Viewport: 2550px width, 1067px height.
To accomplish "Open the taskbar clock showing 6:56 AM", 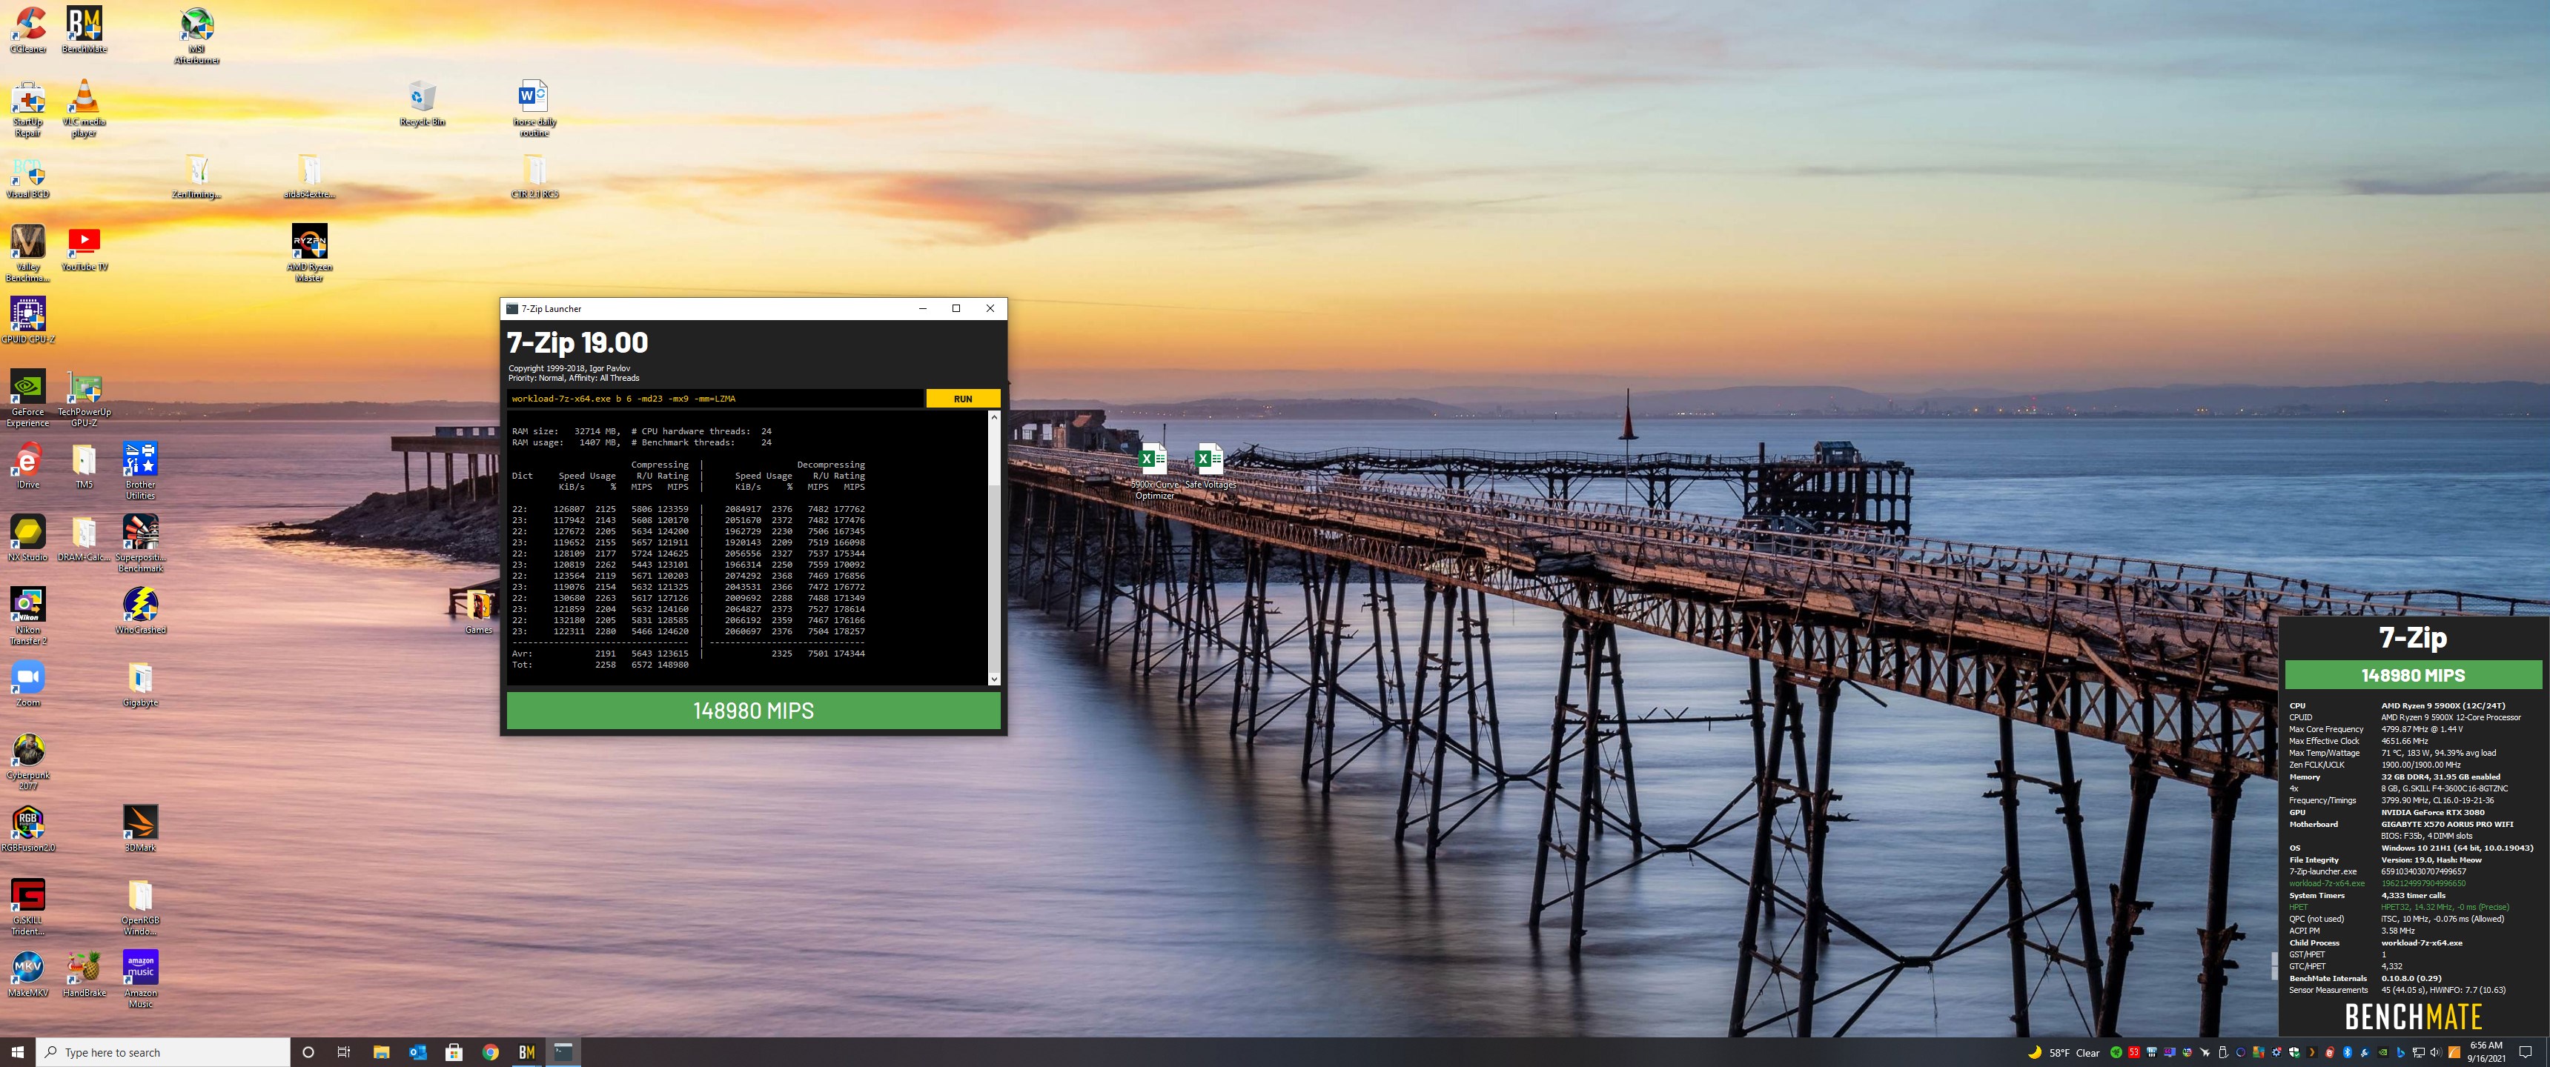I will (x=2486, y=1052).
